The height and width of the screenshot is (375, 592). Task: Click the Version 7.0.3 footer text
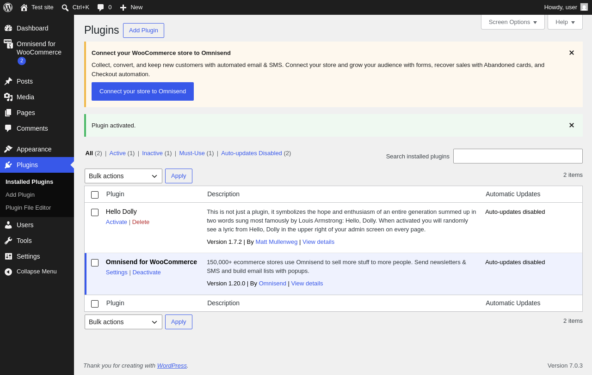[x=565, y=365]
